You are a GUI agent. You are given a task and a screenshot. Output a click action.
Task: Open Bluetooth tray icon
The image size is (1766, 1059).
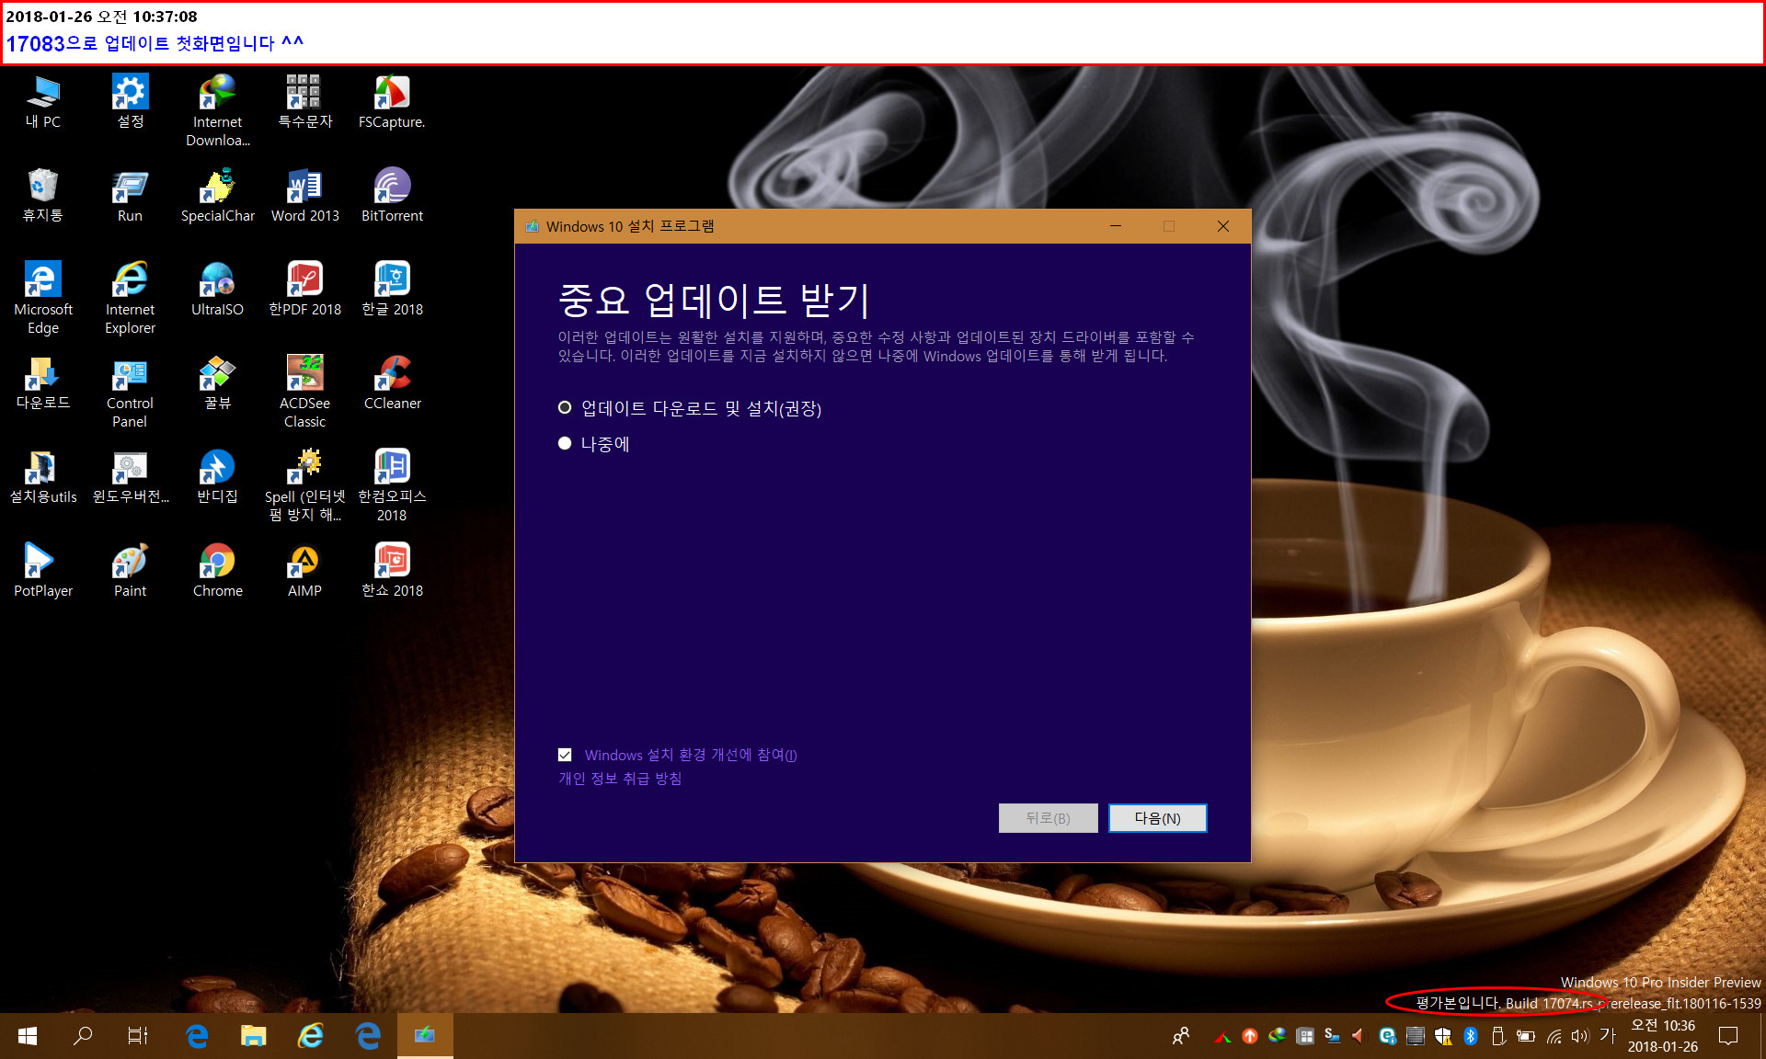point(1470,1036)
